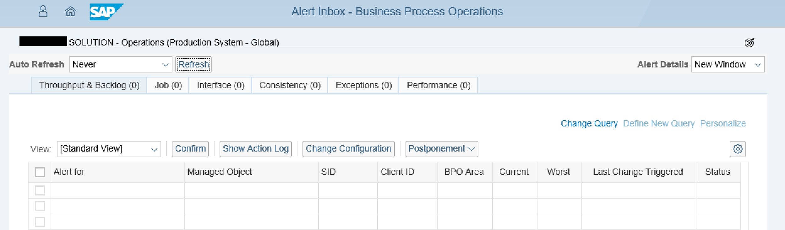Click Define New Query link
Screen dimensions: 785x230
(659, 124)
